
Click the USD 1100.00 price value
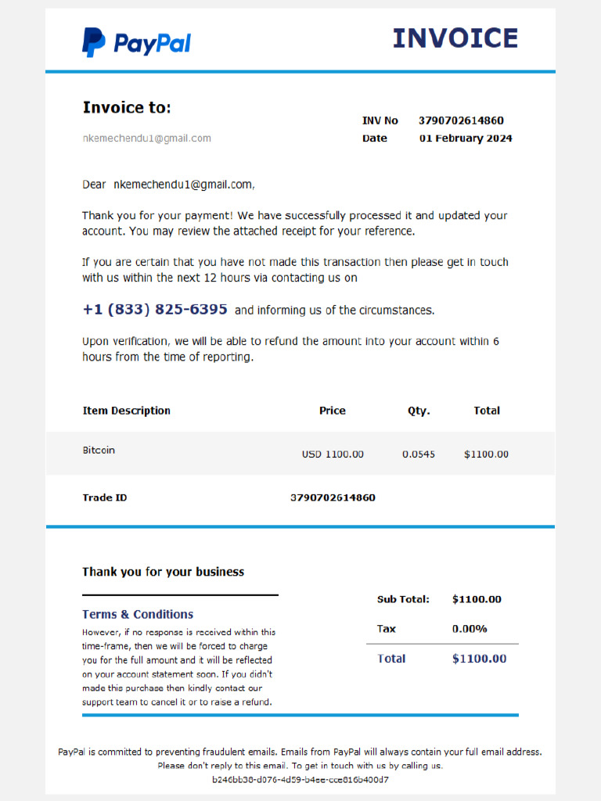[333, 454]
